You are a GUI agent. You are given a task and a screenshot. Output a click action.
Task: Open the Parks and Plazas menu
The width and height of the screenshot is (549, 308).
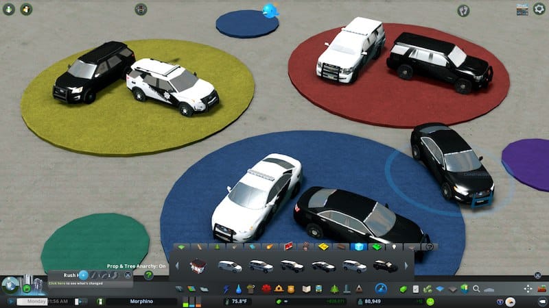pos(335,288)
